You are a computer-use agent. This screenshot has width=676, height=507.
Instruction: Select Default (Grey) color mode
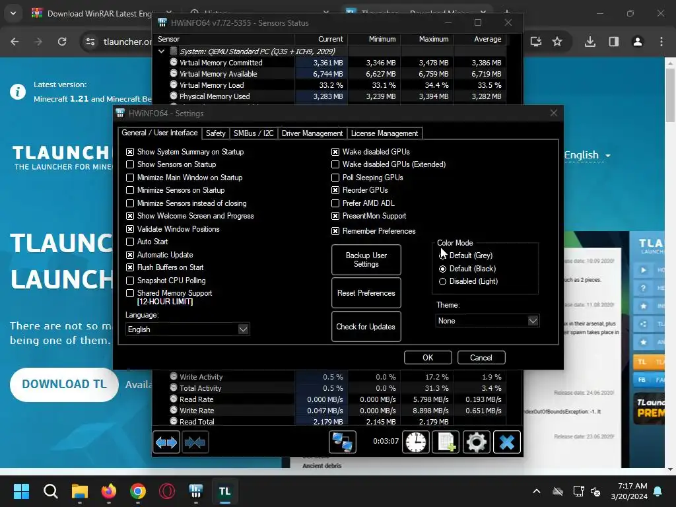point(442,255)
